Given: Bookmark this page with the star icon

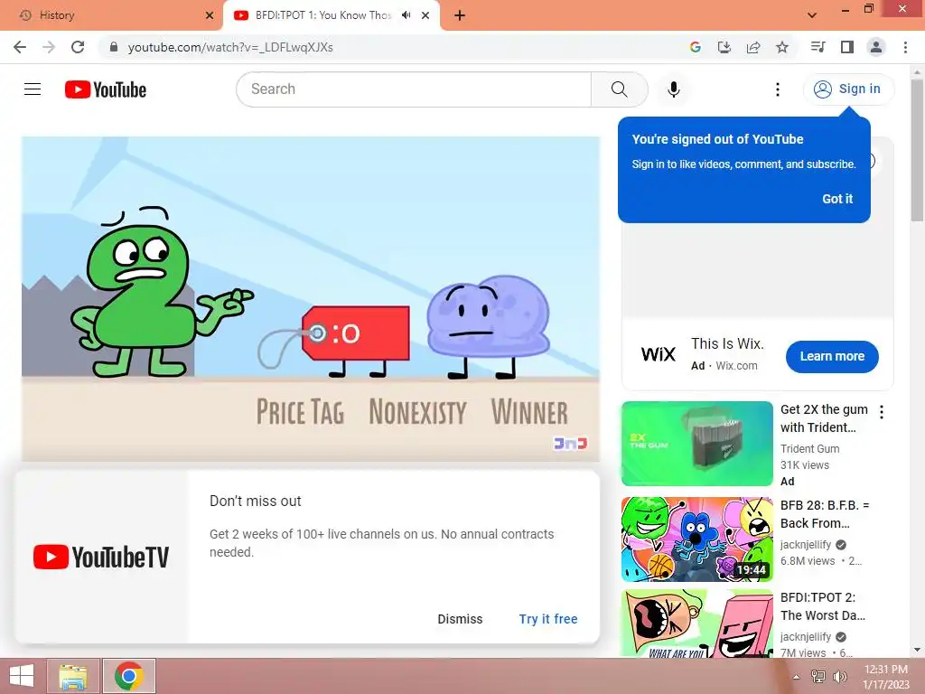Looking at the screenshot, I should [782, 47].
